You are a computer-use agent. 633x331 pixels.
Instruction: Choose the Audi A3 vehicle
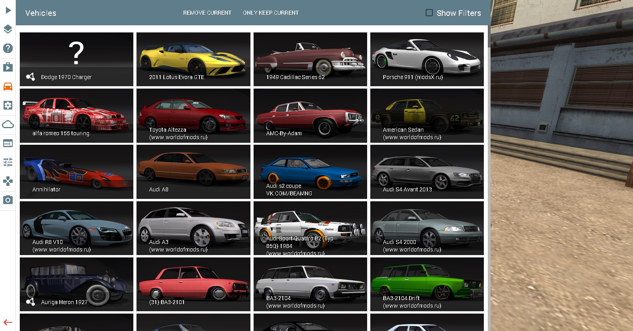[193, 228]
